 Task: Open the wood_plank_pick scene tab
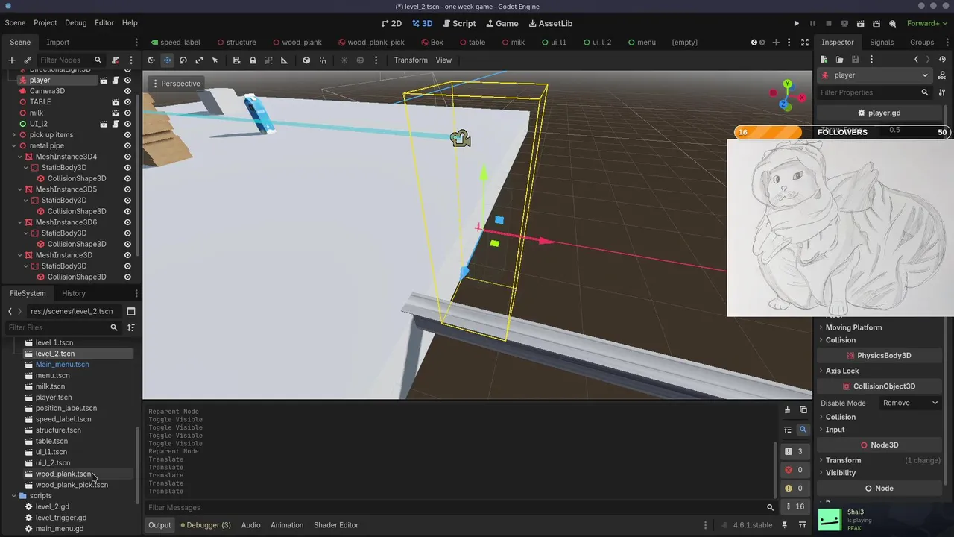pyautogui.click(x=371, y=43)
